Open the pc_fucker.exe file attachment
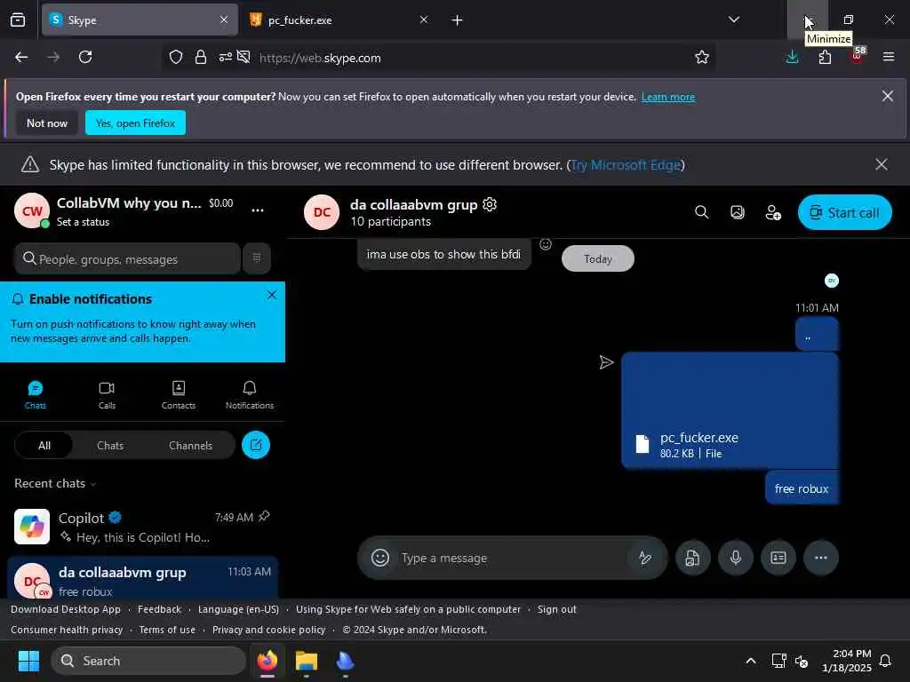This screenshot has width=910, height=682. [730, 410]
